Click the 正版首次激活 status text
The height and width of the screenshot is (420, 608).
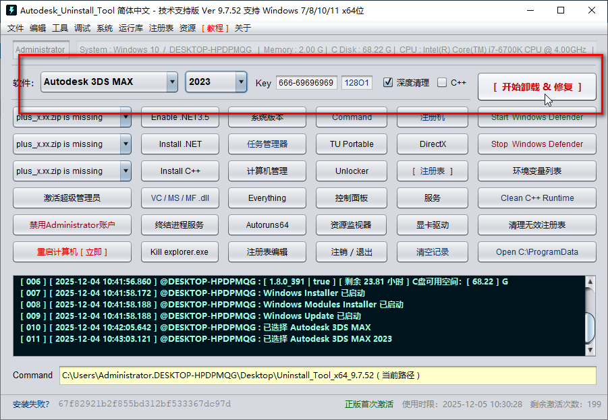tap(368, 404)
